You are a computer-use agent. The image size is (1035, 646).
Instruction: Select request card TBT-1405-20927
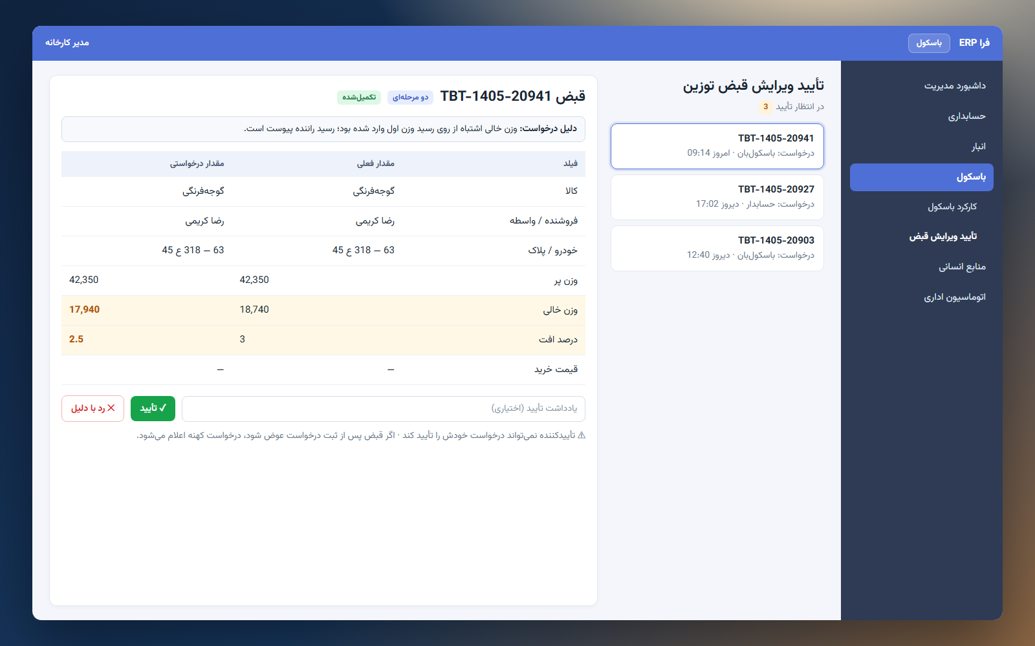point(717,197)
